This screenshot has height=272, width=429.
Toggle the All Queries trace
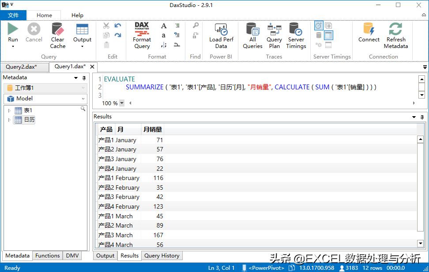click(x=252, y=36)
